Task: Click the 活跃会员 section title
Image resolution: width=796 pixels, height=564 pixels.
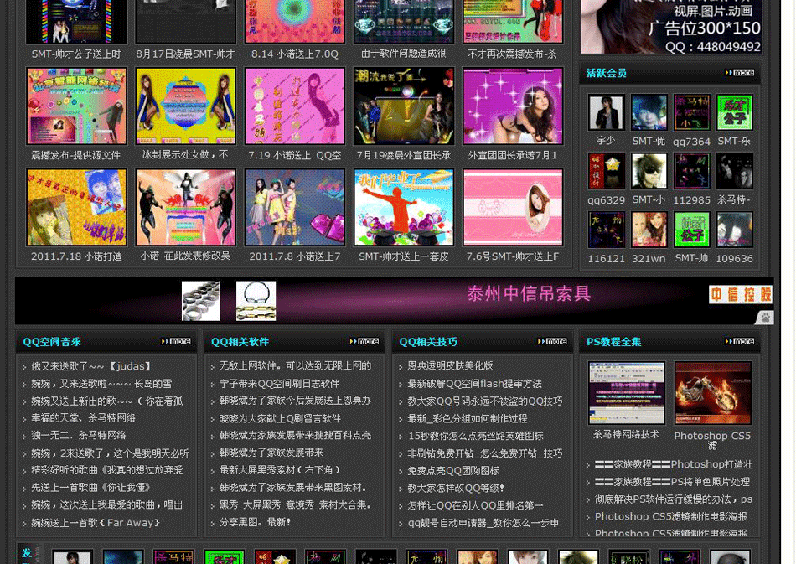Action: 606,73
